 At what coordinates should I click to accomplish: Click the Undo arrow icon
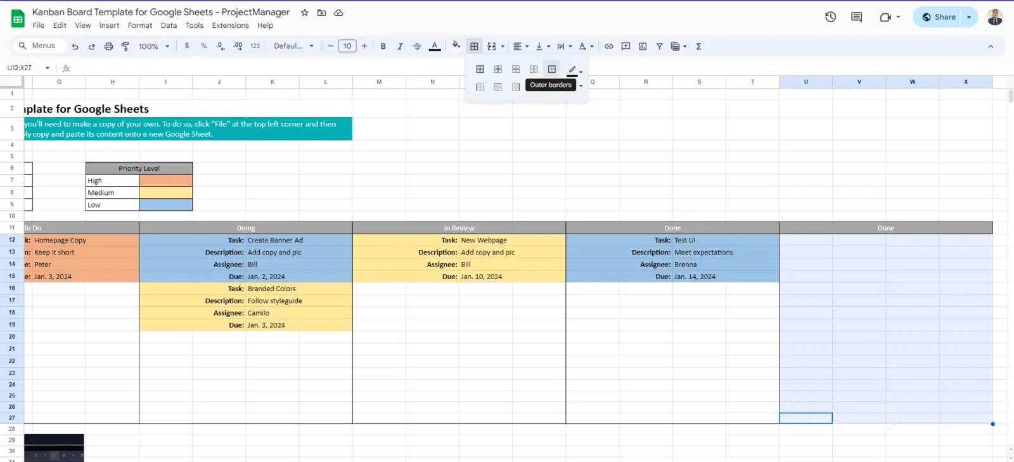(x=75, y=46)
